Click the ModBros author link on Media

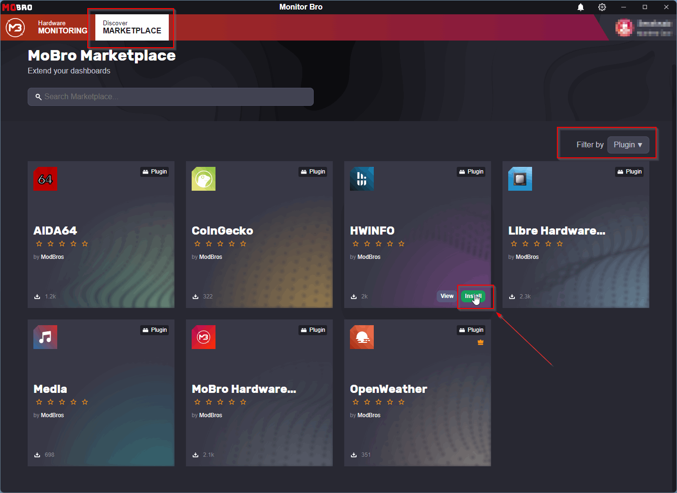point(52,415)
